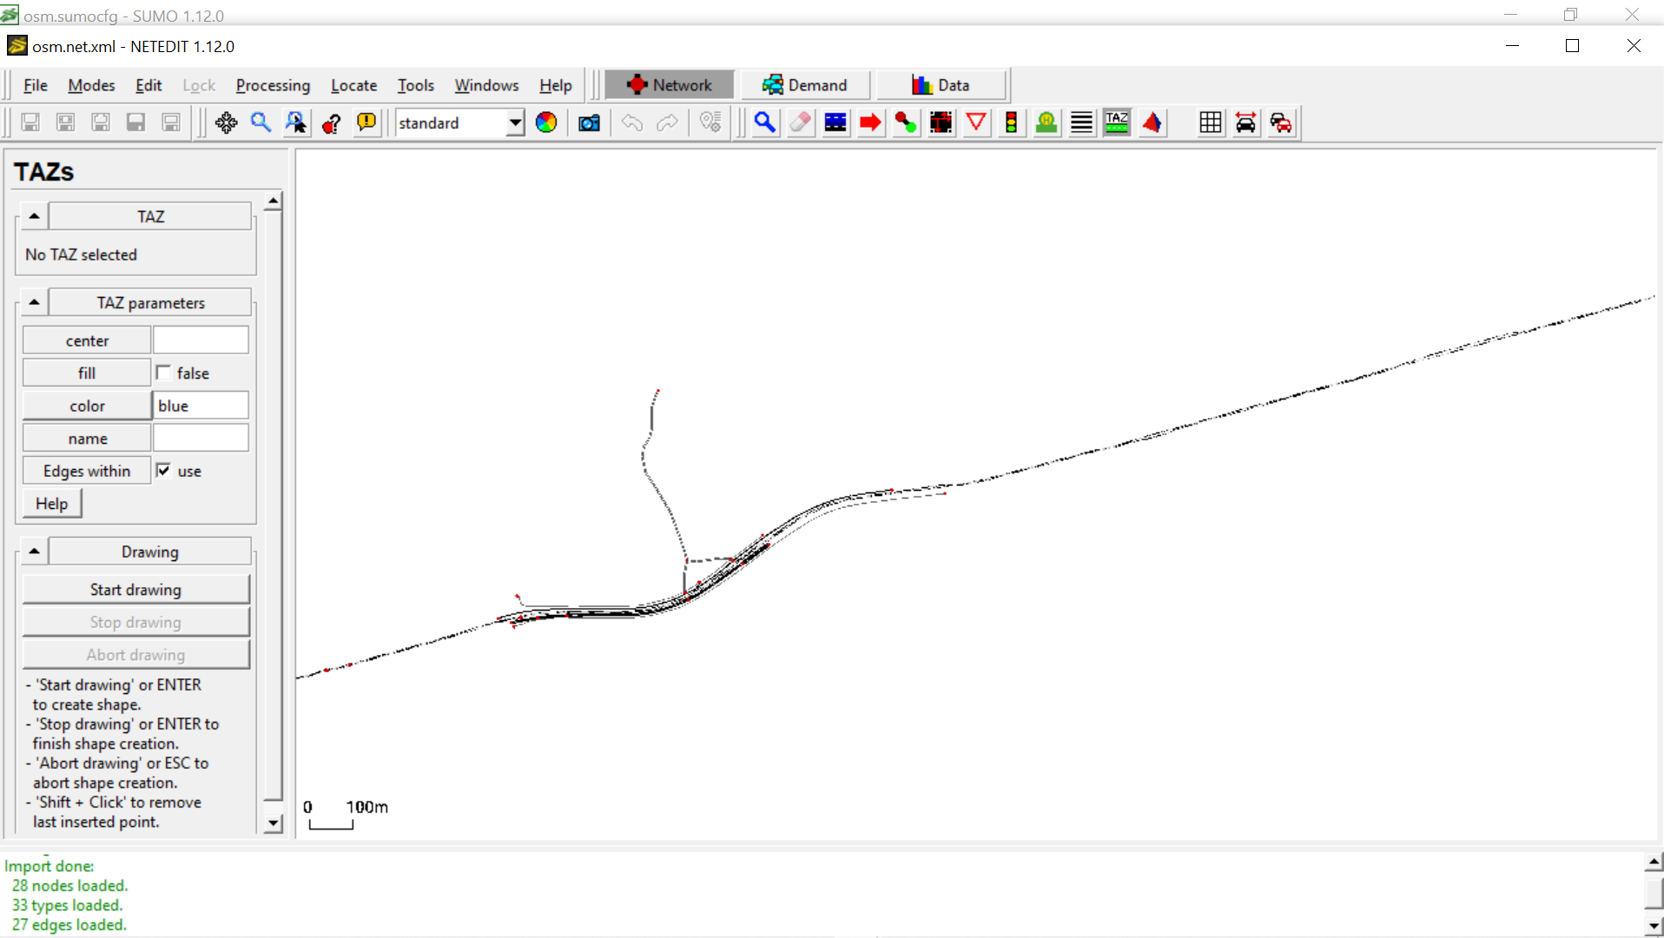Viewport: 1664px width, 938px height.
Task: Check the fill false checkbox
Action: point(164,373)
